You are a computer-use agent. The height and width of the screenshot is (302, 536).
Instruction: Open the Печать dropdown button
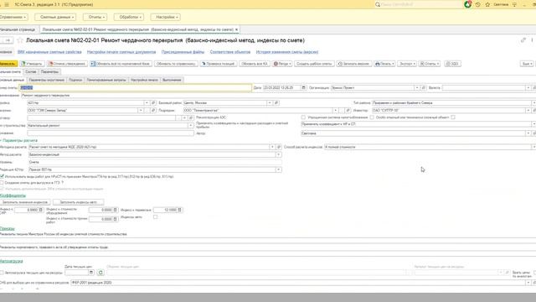pos(384,64)
